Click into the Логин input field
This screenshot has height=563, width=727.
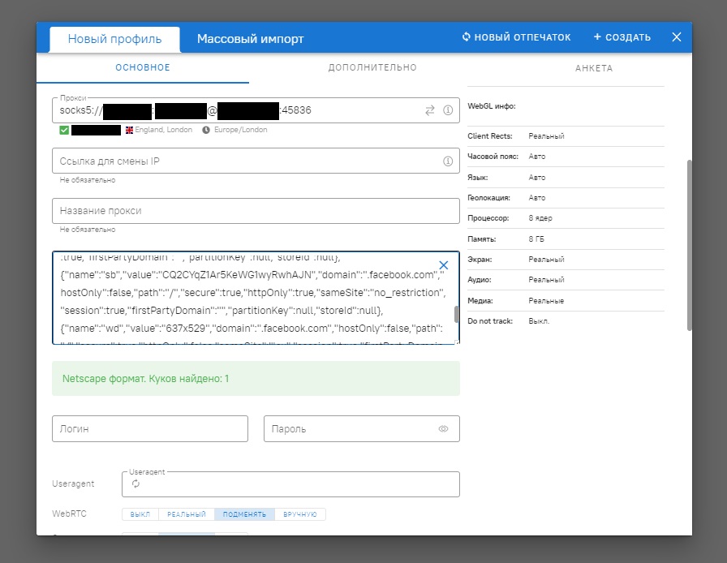coord(150,429)
